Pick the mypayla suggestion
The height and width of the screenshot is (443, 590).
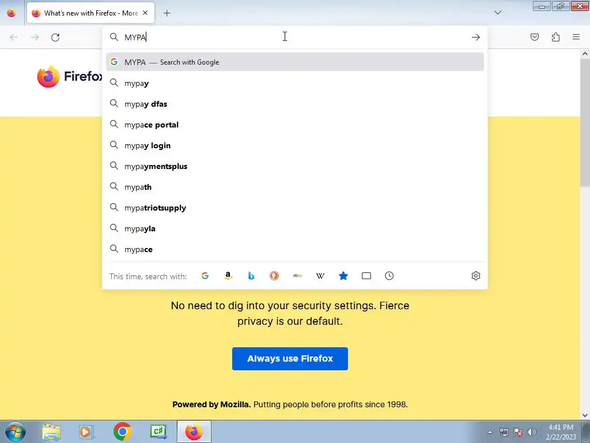tap(294, 228)
